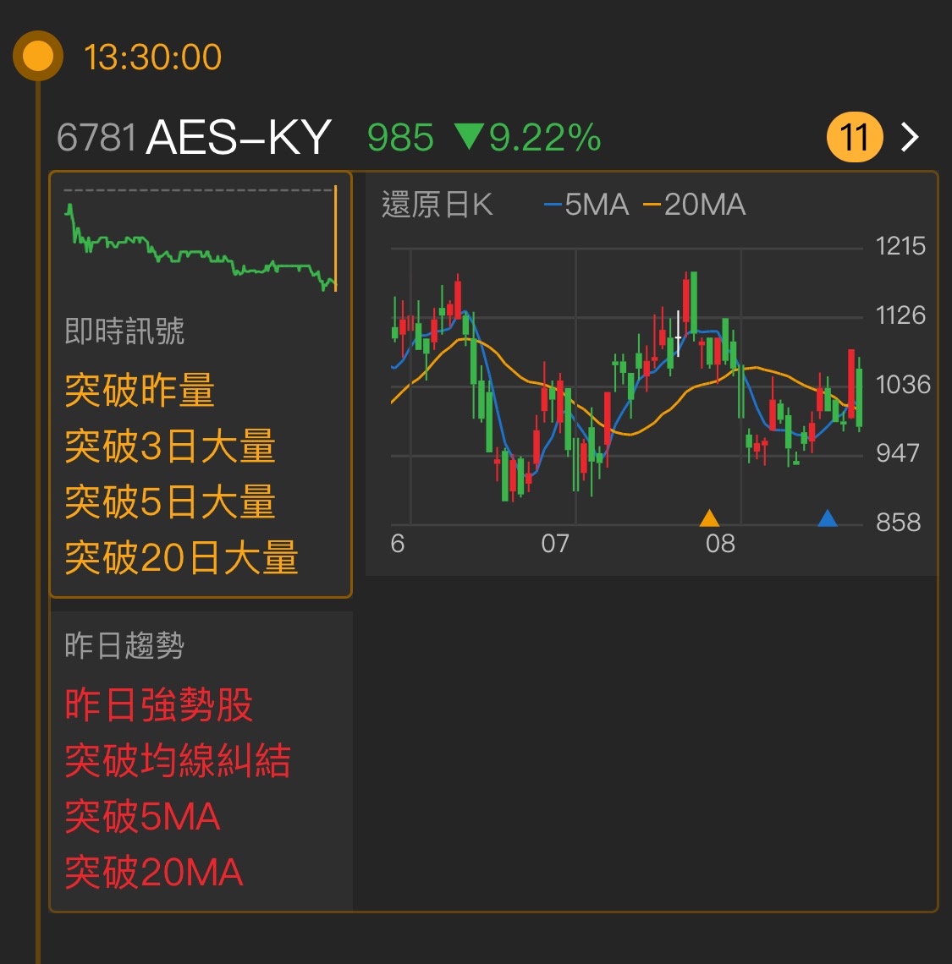This screenshot has width=952, height=964.
Task: Open the orange 11 signal count badge
Action: pos(856,136)
